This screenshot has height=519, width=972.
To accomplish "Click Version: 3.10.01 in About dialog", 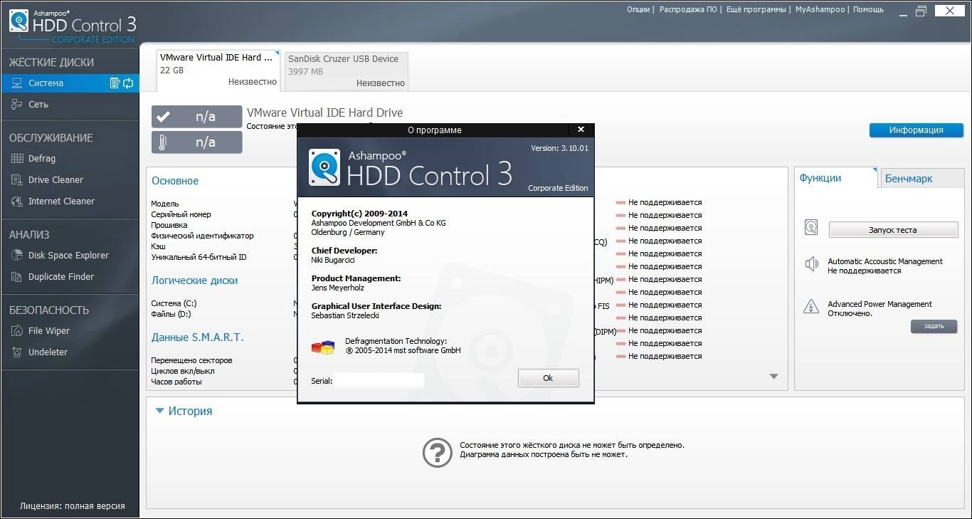I will click(x=559, y=148).
